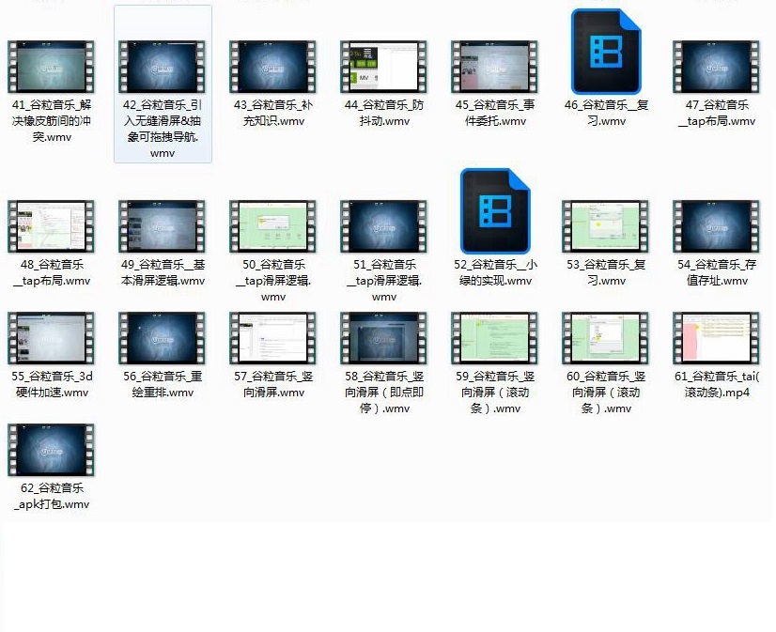This screenshot has height=632, width=776.
Task: Click blue film icon for 52_谷粒音乐__小绿的实现.wmv
Action: 494,211
